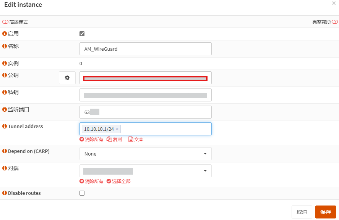Click info icon beside 公钥 label
Screen dimensions: 339x220
(5, 75)
